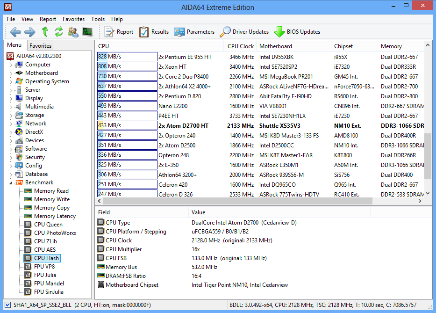The image size is (436, 313).
Task: Sort by the CPU Clock column header
Action: pyautogui.click(x=241, y=46)
